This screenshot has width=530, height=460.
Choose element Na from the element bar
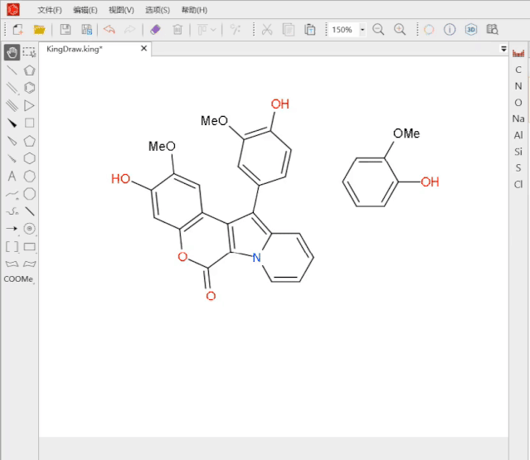tap(518, 119)
